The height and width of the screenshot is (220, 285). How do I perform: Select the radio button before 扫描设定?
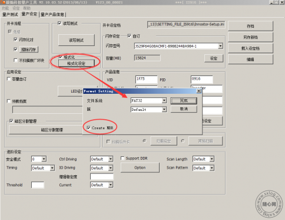pyautogui.click(x=144, y=141)
